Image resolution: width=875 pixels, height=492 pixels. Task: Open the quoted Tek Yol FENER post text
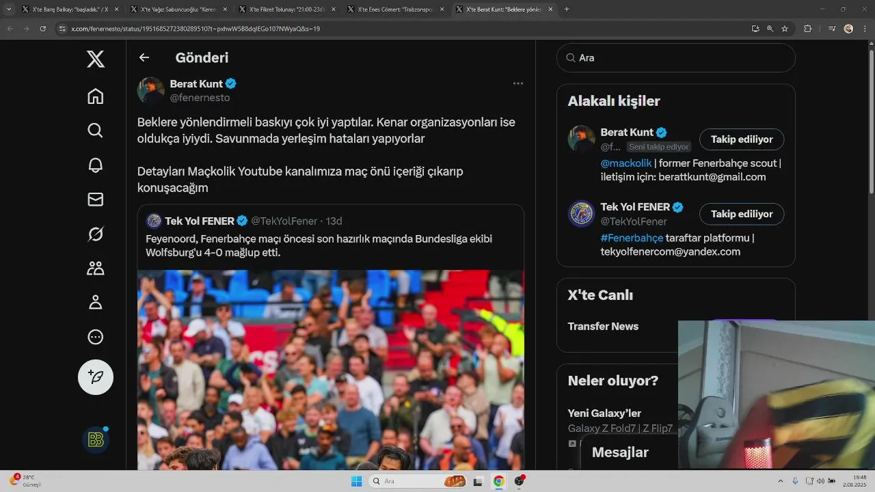pyautogui.click(x=319, y=245)
